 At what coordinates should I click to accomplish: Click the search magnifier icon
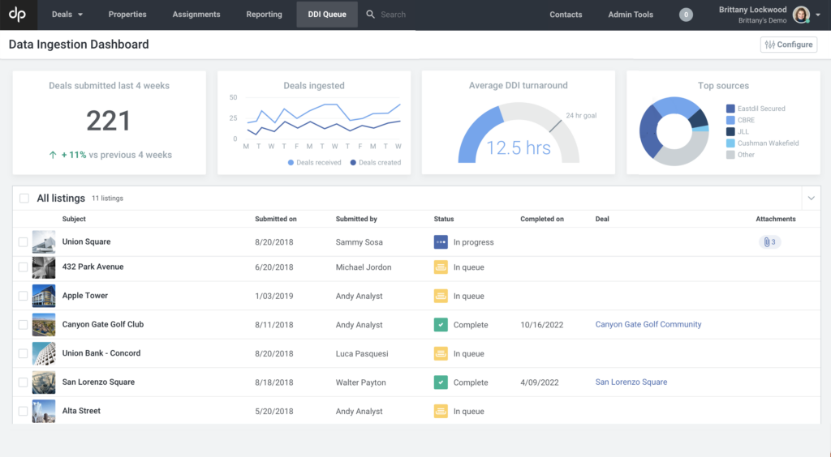click(x=370, y=15)
